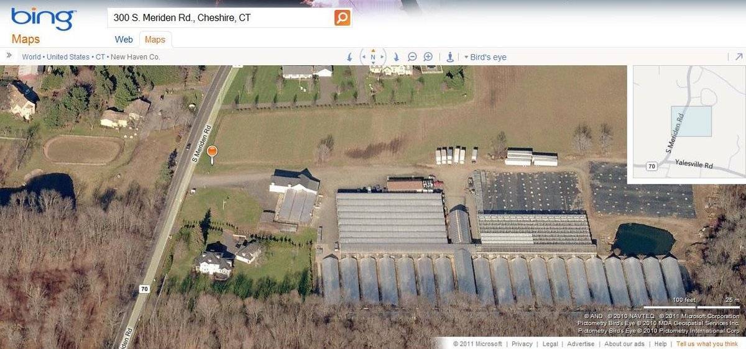
Task: Pan map using compass right arrow
Action: 382,57
